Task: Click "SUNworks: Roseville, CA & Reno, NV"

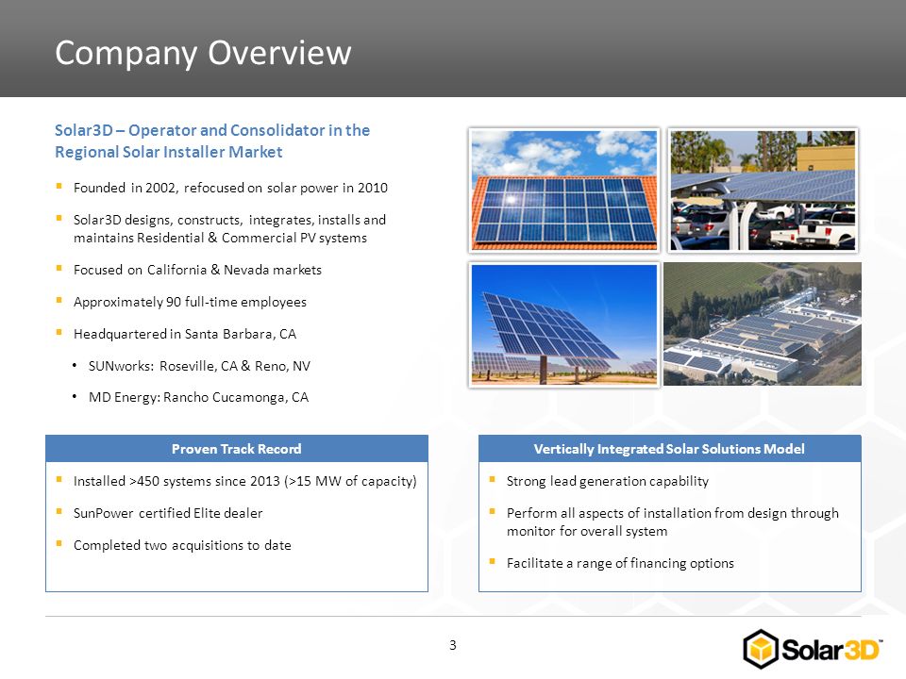Action: 199,366
